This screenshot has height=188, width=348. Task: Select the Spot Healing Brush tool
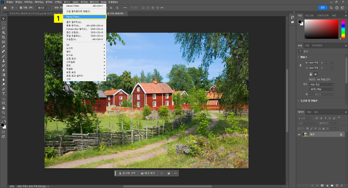tap(3, 51)
